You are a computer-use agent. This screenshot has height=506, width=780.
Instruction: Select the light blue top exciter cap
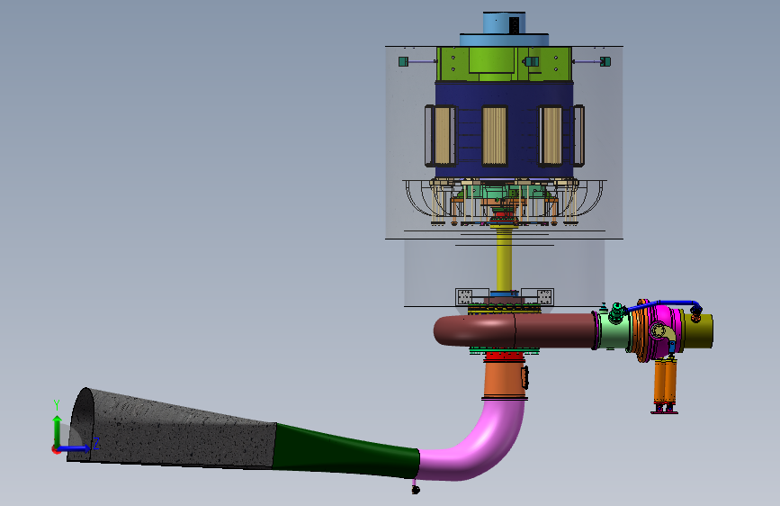[x=504, y=30]
